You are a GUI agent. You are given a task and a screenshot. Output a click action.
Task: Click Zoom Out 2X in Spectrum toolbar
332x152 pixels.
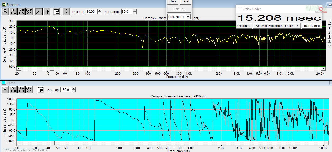point(21,12)
